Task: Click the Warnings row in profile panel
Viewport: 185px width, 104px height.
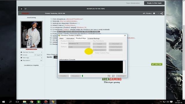Action: point(32,58)
